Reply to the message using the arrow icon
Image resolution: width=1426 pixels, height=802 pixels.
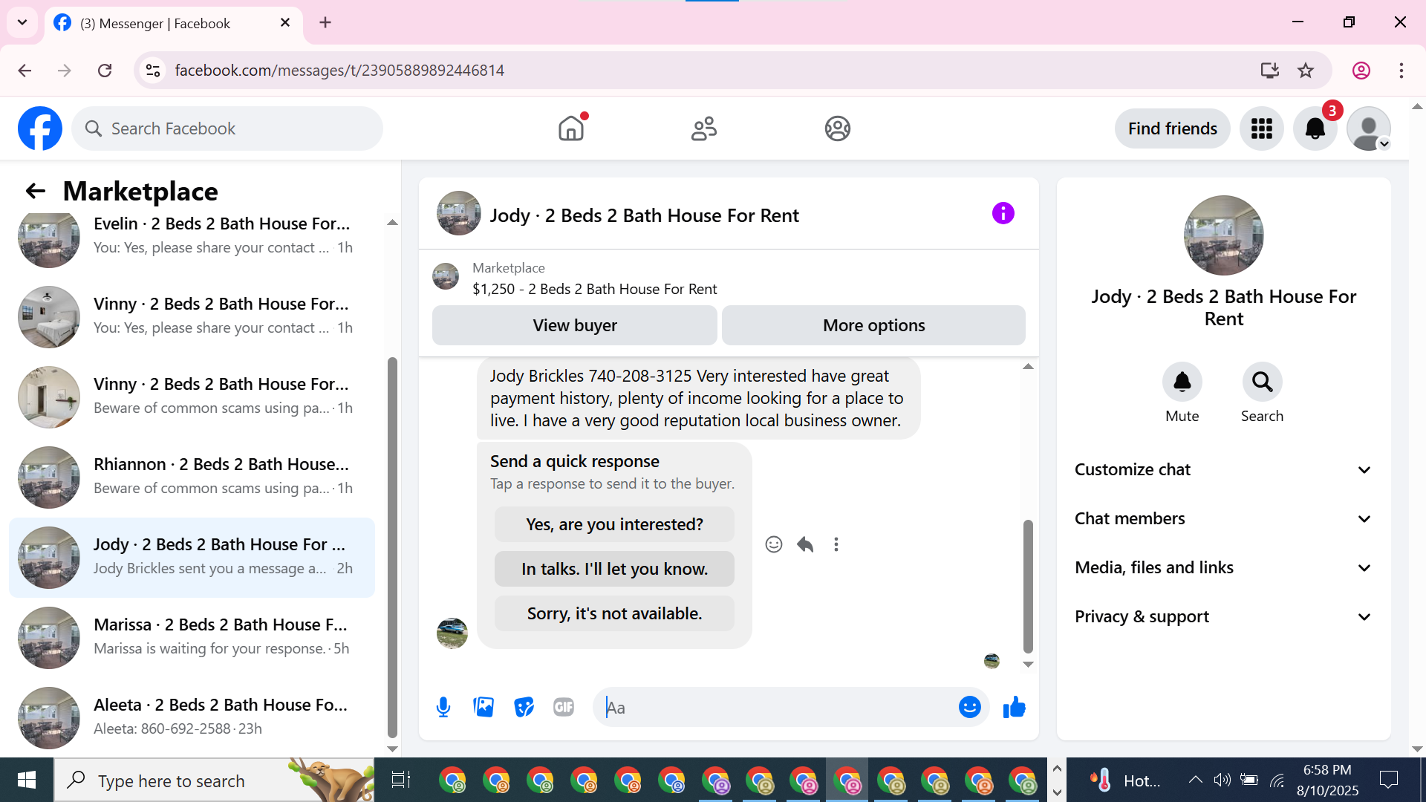(x=805, y=544)
